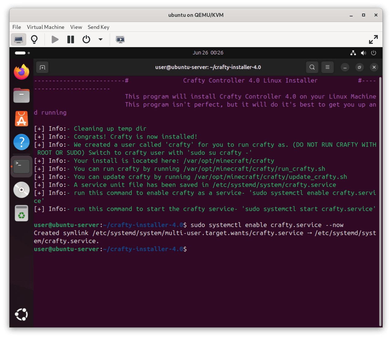The height and width of the screenshot is (338, 392).
Task: Open the Help dock icon
Action: (21, 142)
